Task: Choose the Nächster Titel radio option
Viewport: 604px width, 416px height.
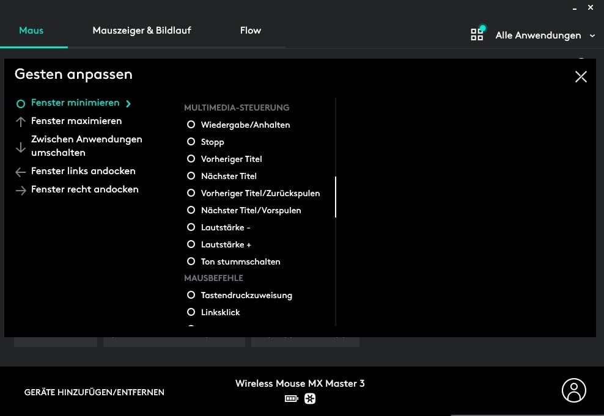Action: [x=221, y=176]
